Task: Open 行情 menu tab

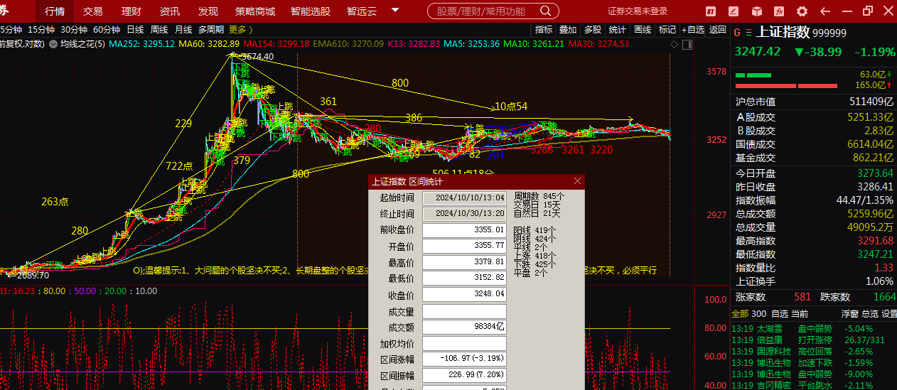Action: pyautogui.click(x=55, y=11)
